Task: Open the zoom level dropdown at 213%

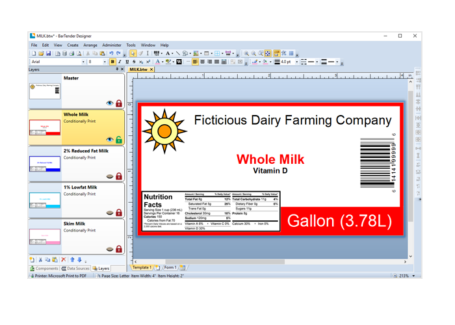Action: point(413,276)
